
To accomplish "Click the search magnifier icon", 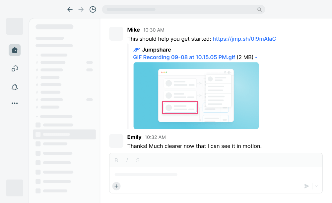I will pyautogui.click(x=259, y=10).
